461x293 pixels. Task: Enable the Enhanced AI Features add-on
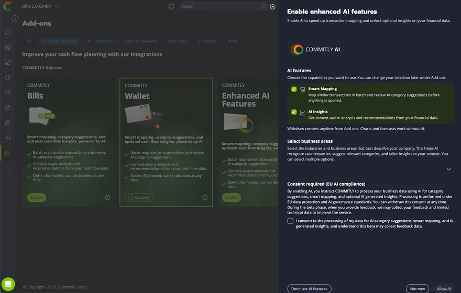pos(231,197)
